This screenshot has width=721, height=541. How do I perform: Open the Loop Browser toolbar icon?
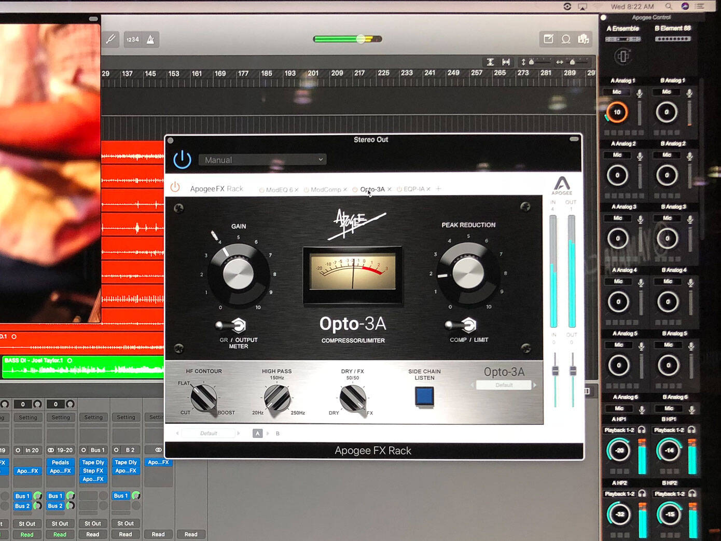[566, 39]
